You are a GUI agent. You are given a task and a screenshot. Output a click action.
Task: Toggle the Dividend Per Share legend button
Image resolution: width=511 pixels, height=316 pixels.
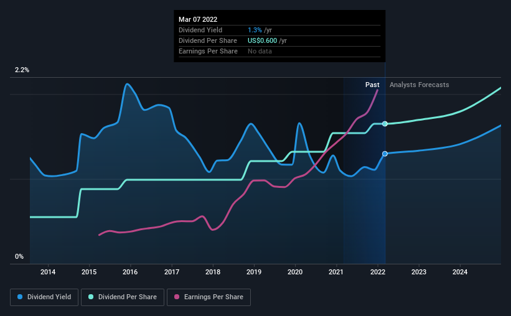[123, 297]
